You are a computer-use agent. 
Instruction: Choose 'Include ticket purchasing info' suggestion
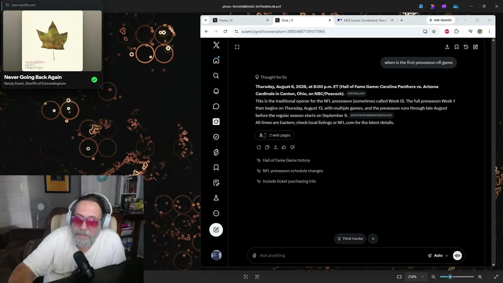[286, 182]
